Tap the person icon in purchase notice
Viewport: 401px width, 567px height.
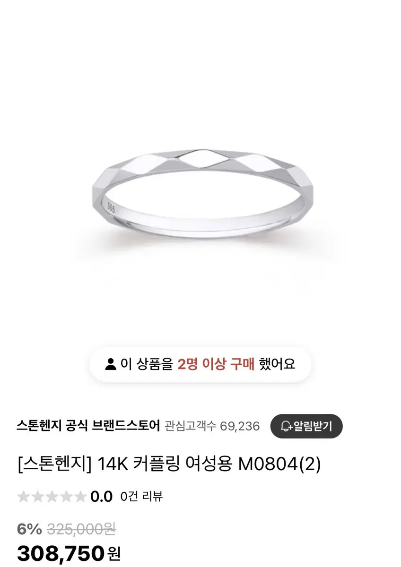coord(110,364)
